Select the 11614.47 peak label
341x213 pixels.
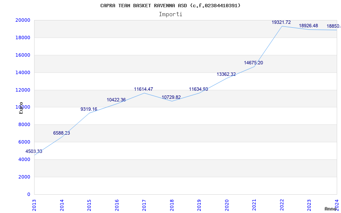(143, 89)
